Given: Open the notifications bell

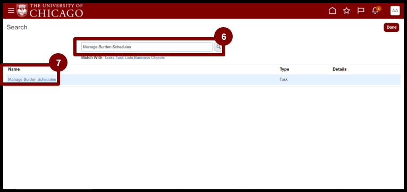Looking at the screenshot, I should coord(375,11).
